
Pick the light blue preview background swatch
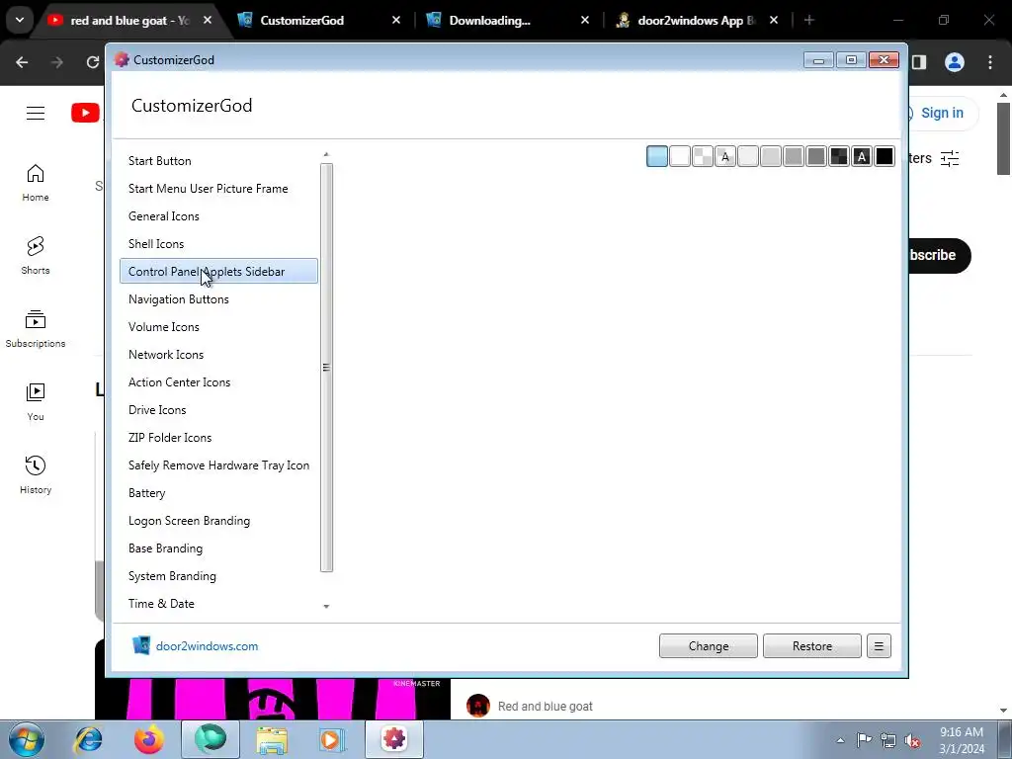pyautogui.click(x=657, y=157)
